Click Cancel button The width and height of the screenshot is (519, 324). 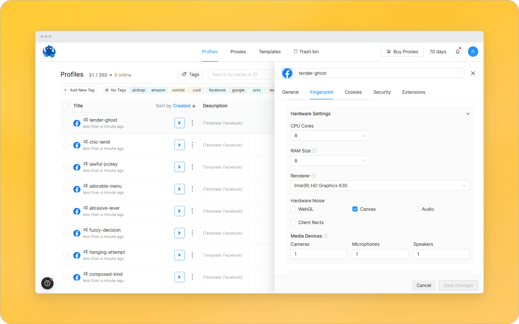pos(424,285)
